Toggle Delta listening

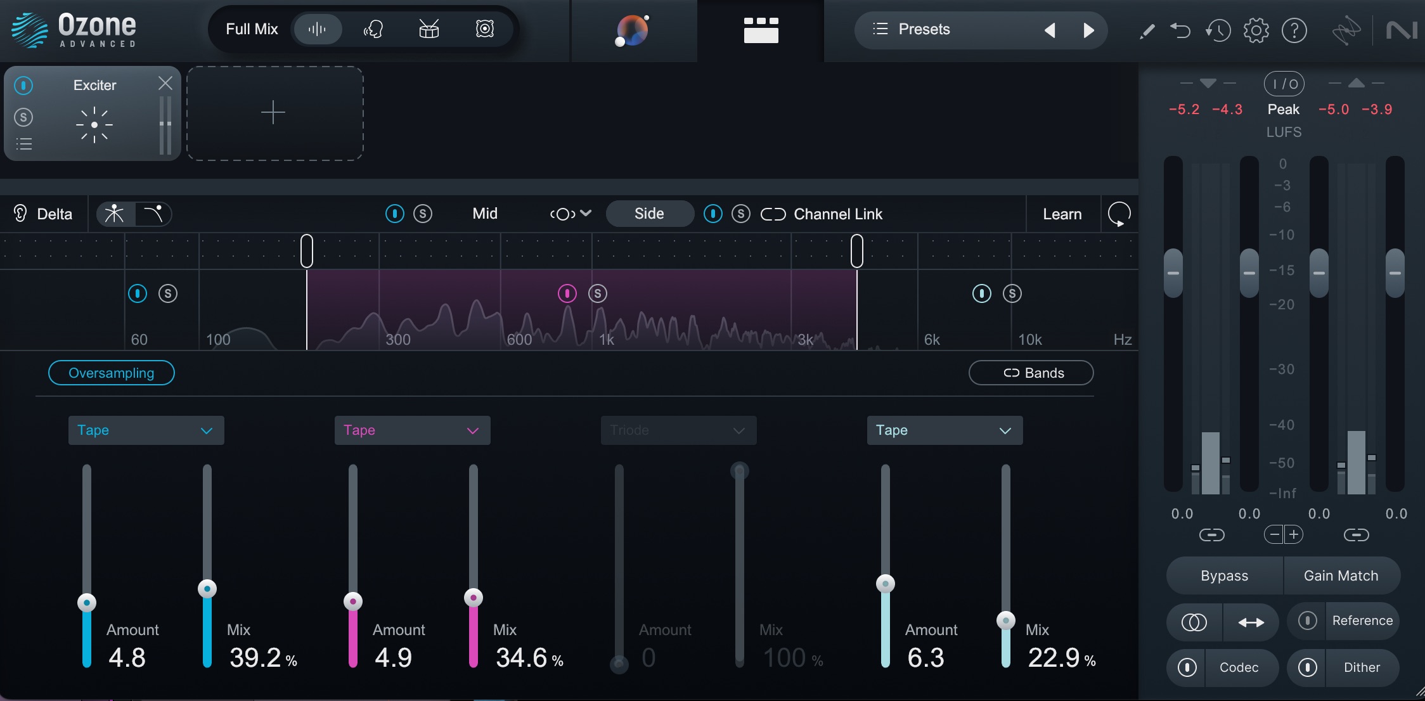43,214
